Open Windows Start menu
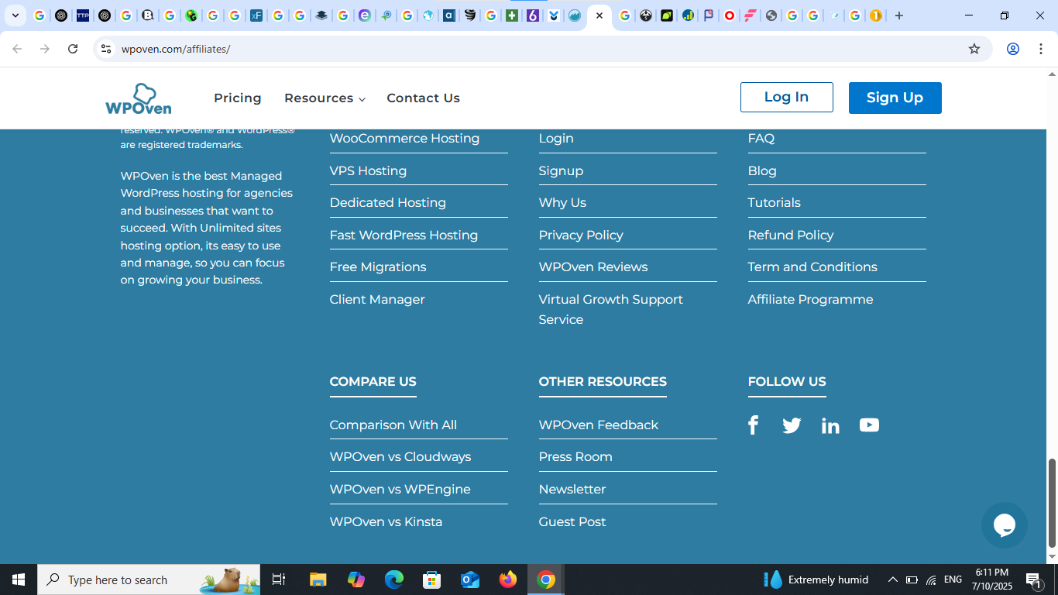1058x595 pixels. 19,580
